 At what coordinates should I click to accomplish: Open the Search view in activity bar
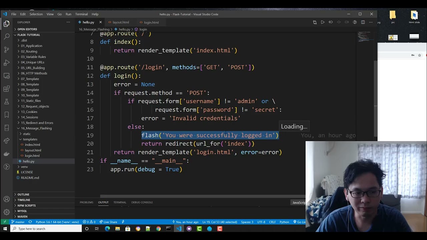click(x=7, y=37)
